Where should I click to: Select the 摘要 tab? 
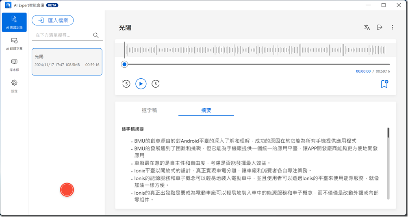[206, 110]
